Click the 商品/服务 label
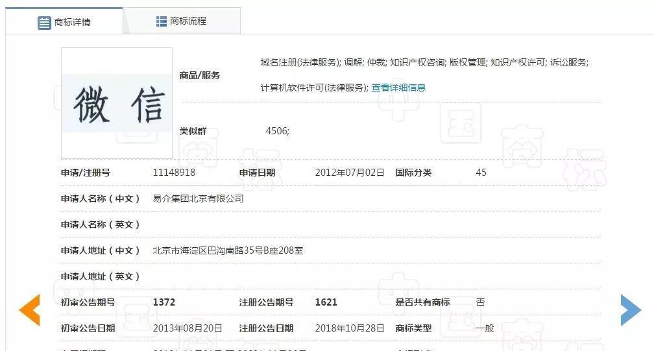Image resolution: width=654 pixels, height=351 pixels. pyautogui.click(x=199, y=75)
